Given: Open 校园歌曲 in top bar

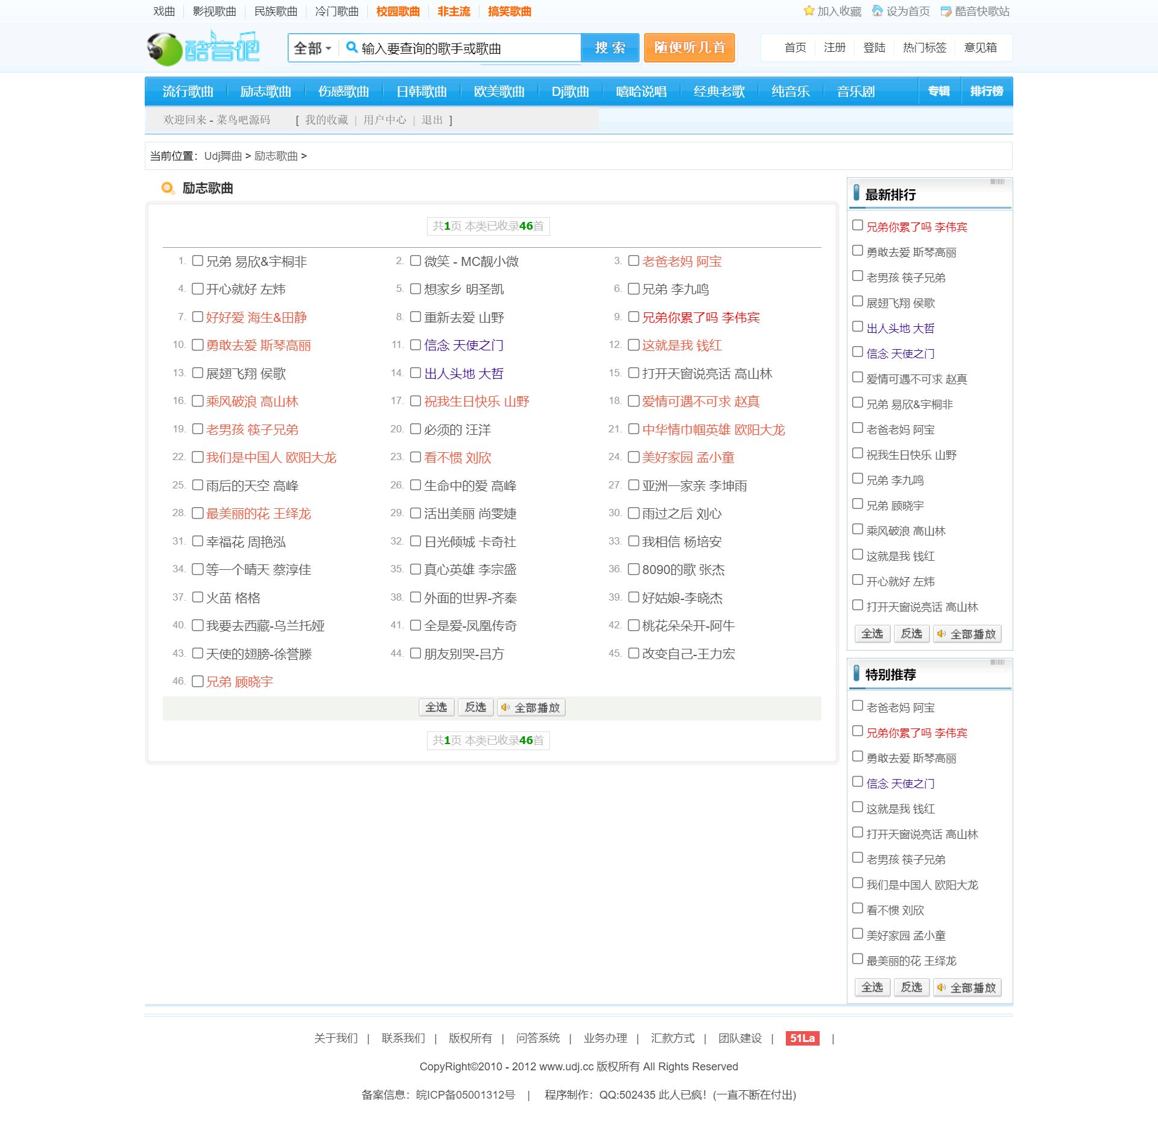Looking at the screenshot, I should [x=398, y=11].
